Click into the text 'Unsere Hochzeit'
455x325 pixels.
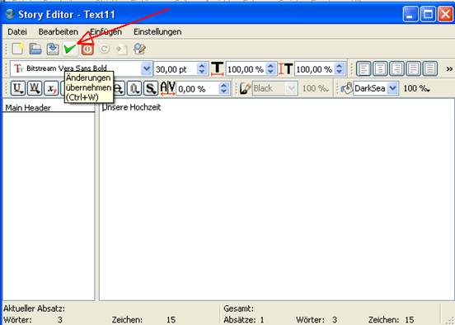point(132,107)
